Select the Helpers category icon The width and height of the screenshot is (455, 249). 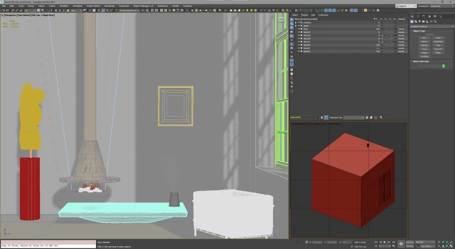click(x=427, y=22)
